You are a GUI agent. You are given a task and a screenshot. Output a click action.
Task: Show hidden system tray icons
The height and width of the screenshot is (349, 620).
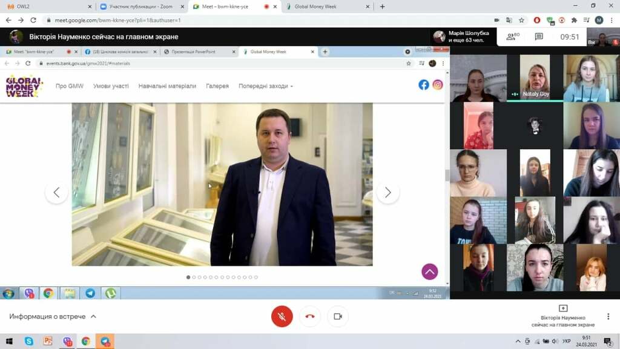pos(518,341)
